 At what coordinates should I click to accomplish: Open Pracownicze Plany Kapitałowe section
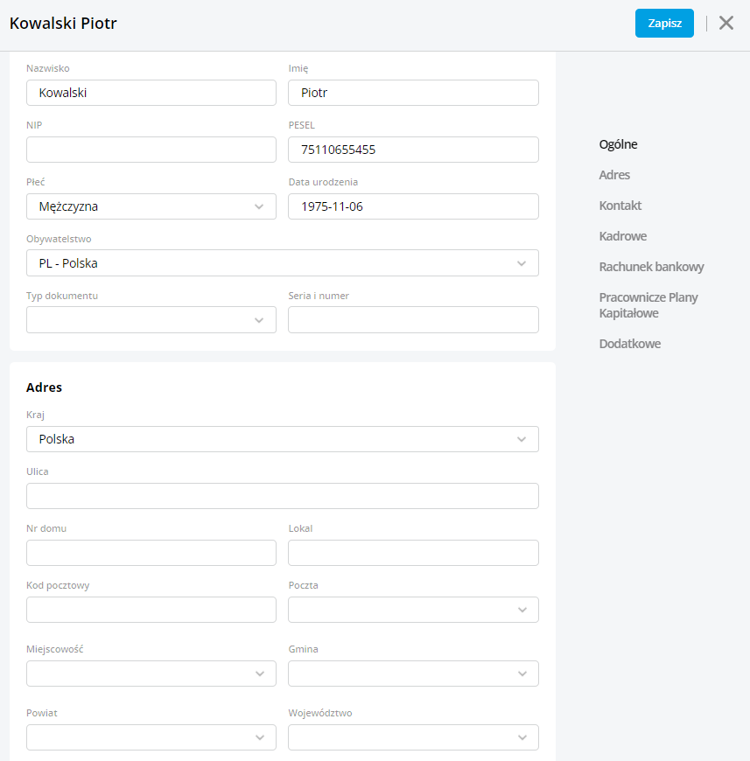coord(648,305)
